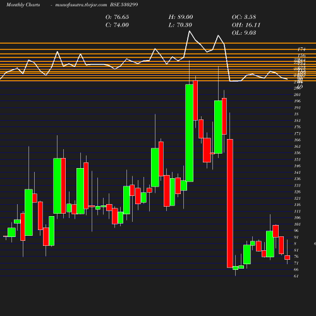316x316 pixels.
Task: Select the open value O: 76.65
Action: tap(117, 17)
